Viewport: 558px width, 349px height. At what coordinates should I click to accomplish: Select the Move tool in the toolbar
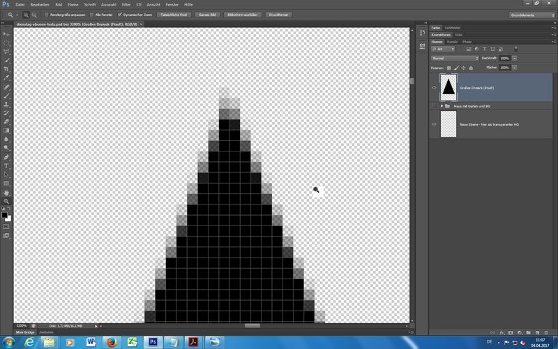click(7, 34)
